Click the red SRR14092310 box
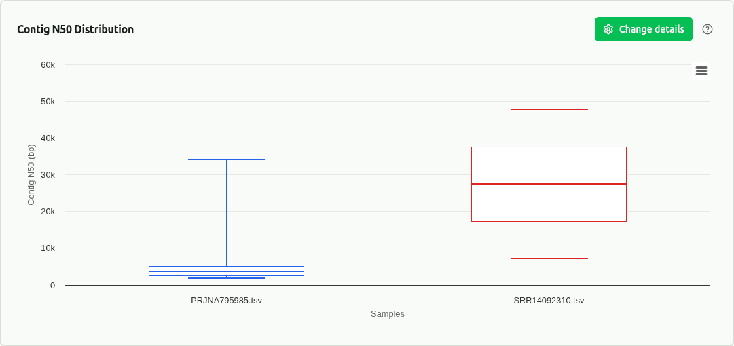 [549, 204]
